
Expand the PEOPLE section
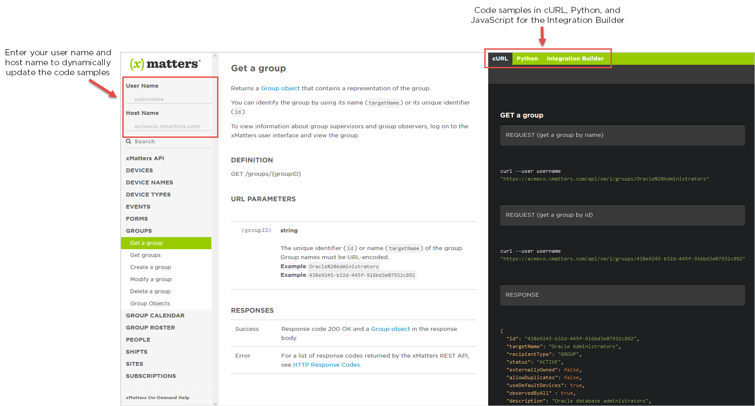[x=138, y=340]
